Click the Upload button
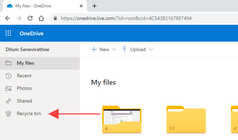The width and height of the screenshot is (238, 140). click(x=137, y=49)
